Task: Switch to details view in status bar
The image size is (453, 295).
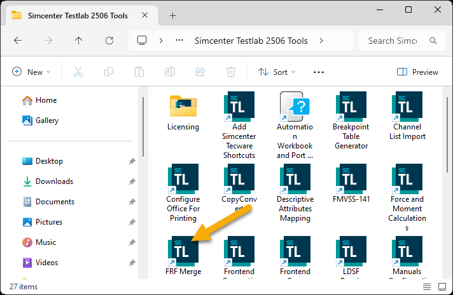Action: 426,287
